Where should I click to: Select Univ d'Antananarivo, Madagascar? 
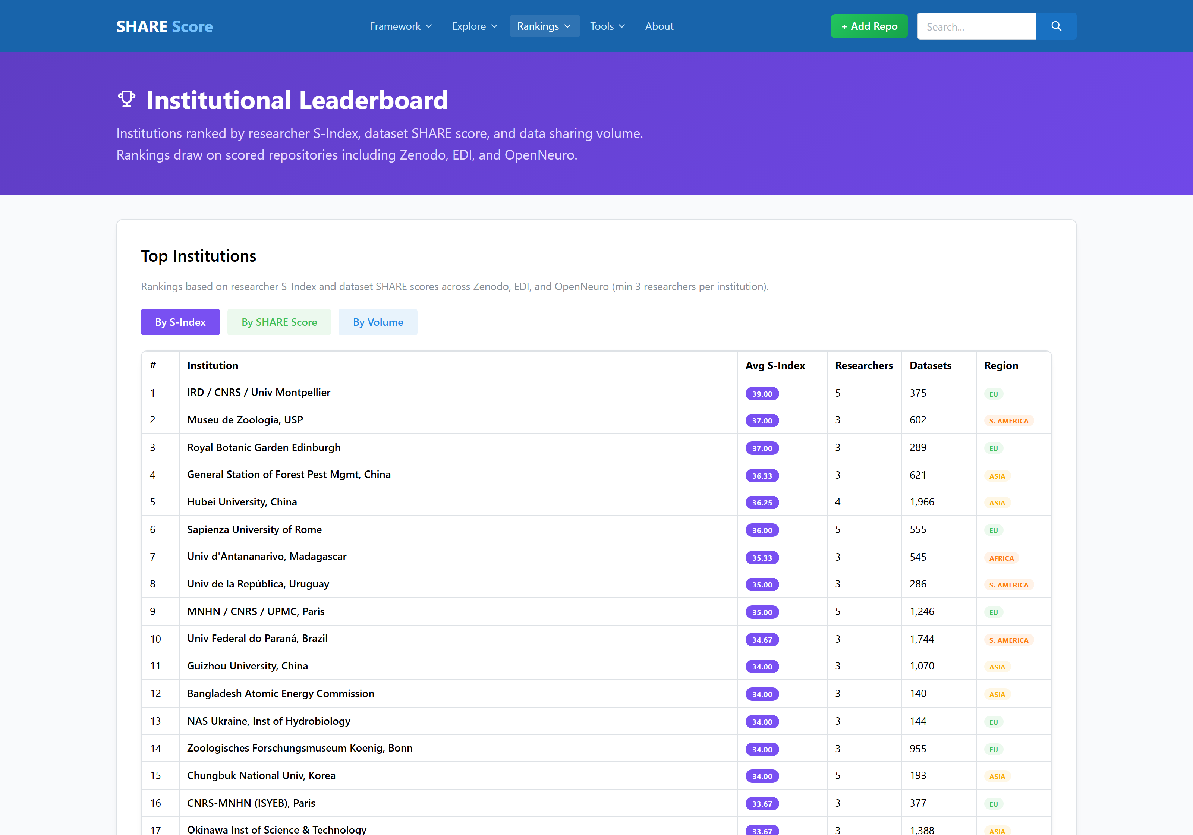267,557
